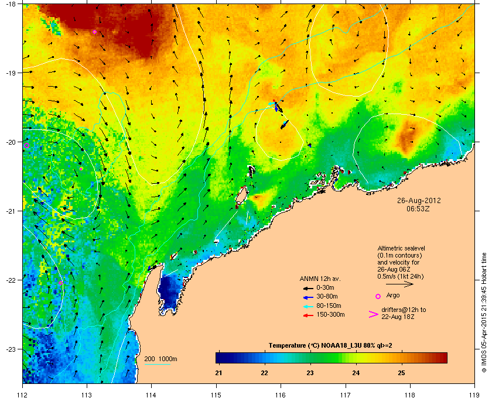Click longitude axis label 114
The width and height of the screenshot is (492, 398).
pyautogui.click(x=151, y=394)
